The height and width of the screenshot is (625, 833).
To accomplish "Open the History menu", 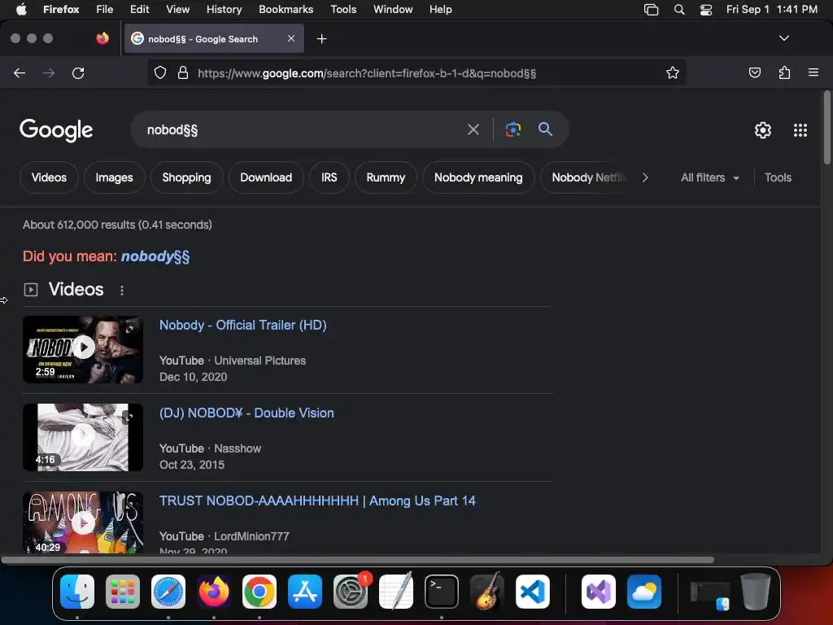I will click(x=224, y=9).
